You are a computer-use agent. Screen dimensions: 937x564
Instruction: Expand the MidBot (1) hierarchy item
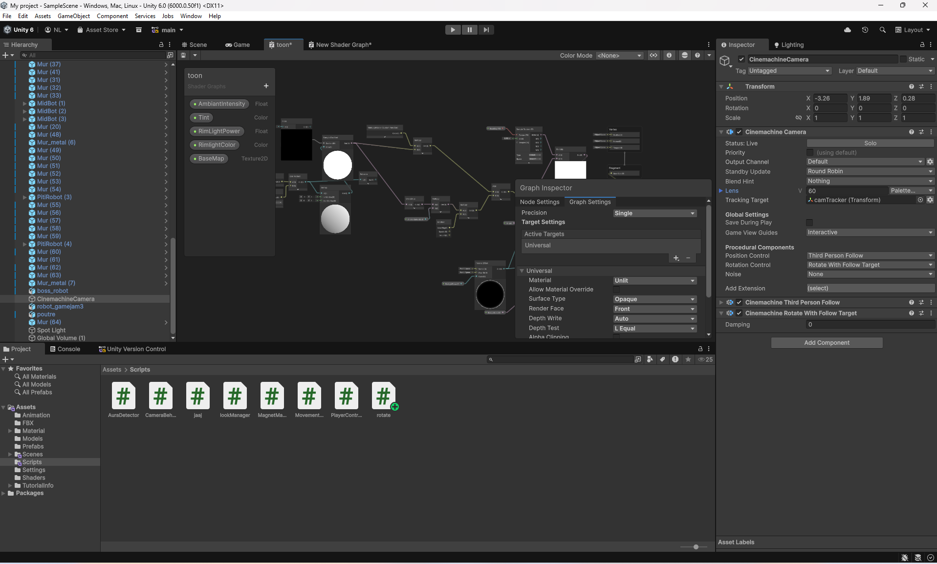click(25, 104)
